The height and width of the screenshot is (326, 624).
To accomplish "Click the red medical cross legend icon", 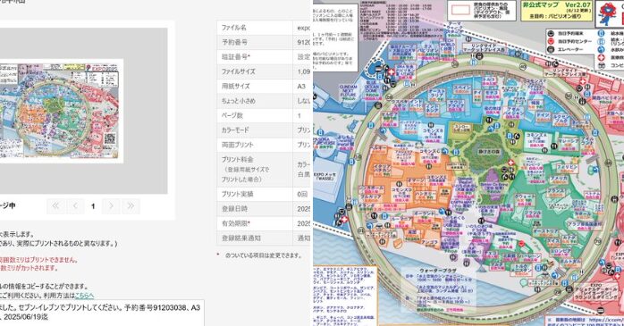I will click(x=602, y=58).
